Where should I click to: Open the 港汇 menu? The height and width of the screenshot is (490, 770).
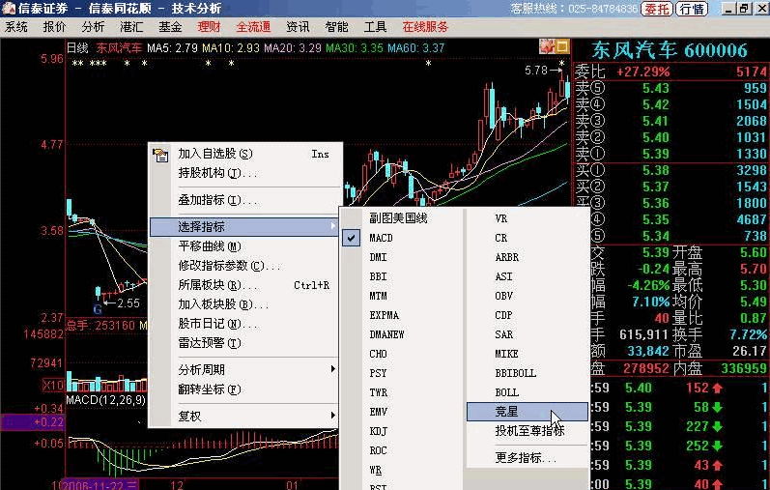pos(131,27)
